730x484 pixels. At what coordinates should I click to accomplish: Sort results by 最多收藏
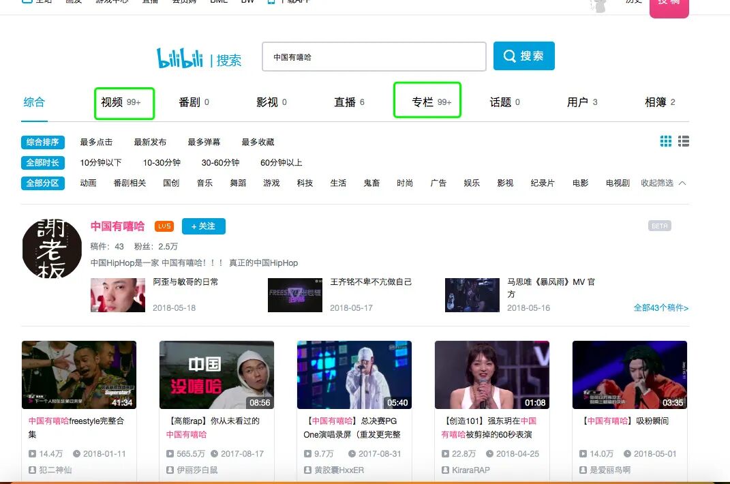[x=258, y=142]
